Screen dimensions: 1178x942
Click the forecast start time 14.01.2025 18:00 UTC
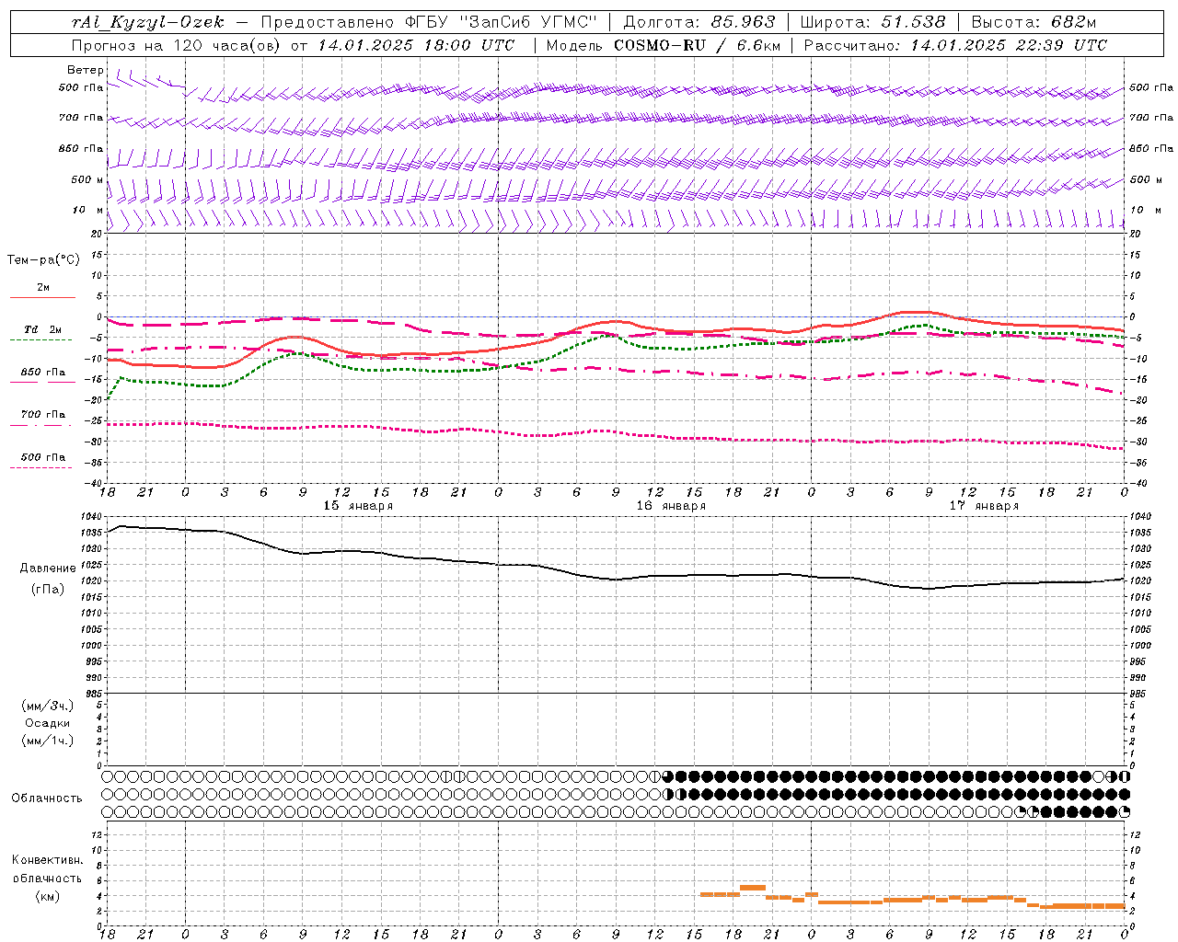416,45
